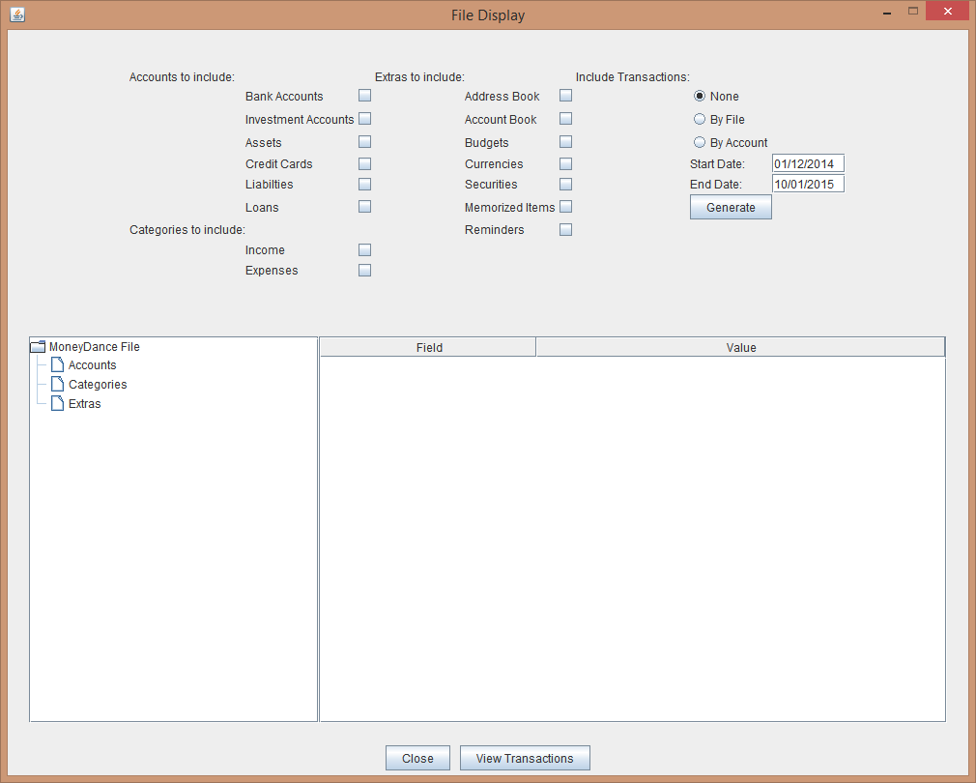
Task: Click the Memorized Items label
Action: click(510, 207)
